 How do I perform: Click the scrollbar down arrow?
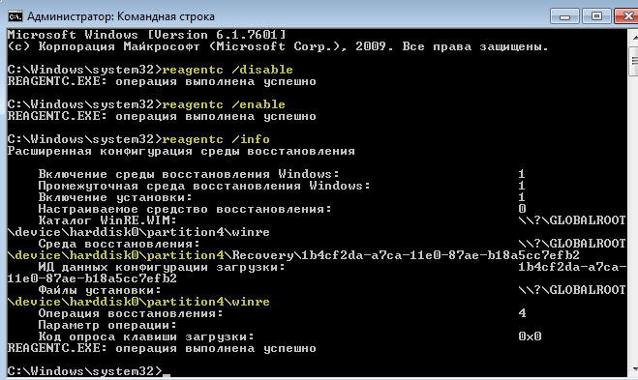point(634,369)
